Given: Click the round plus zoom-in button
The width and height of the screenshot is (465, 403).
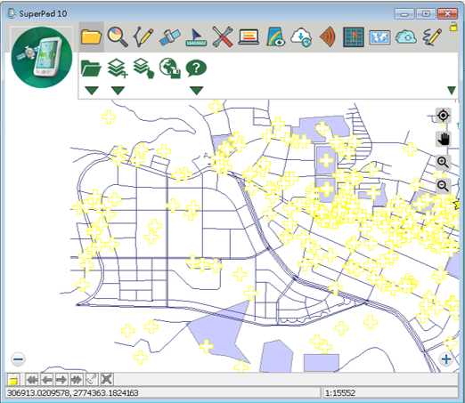Looking at the screenshot, I should tap(446, 359).
